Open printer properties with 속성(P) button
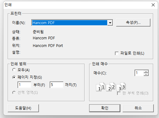This screenshot has width=159, height=118. (133, 23)
